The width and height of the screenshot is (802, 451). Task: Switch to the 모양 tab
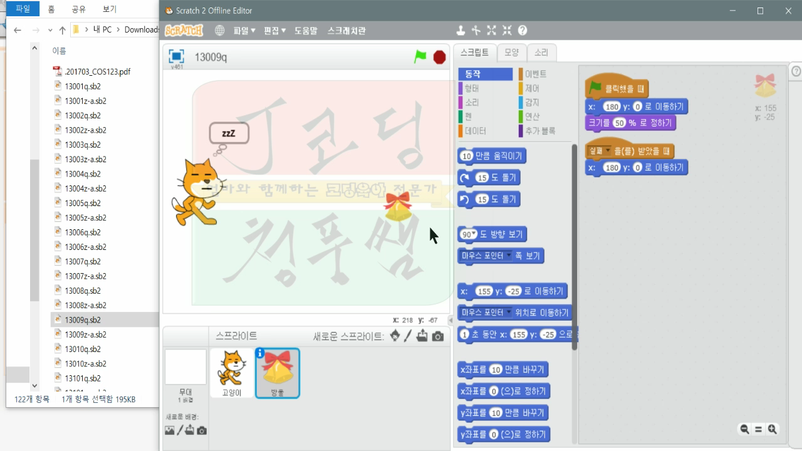click(511, 53)
